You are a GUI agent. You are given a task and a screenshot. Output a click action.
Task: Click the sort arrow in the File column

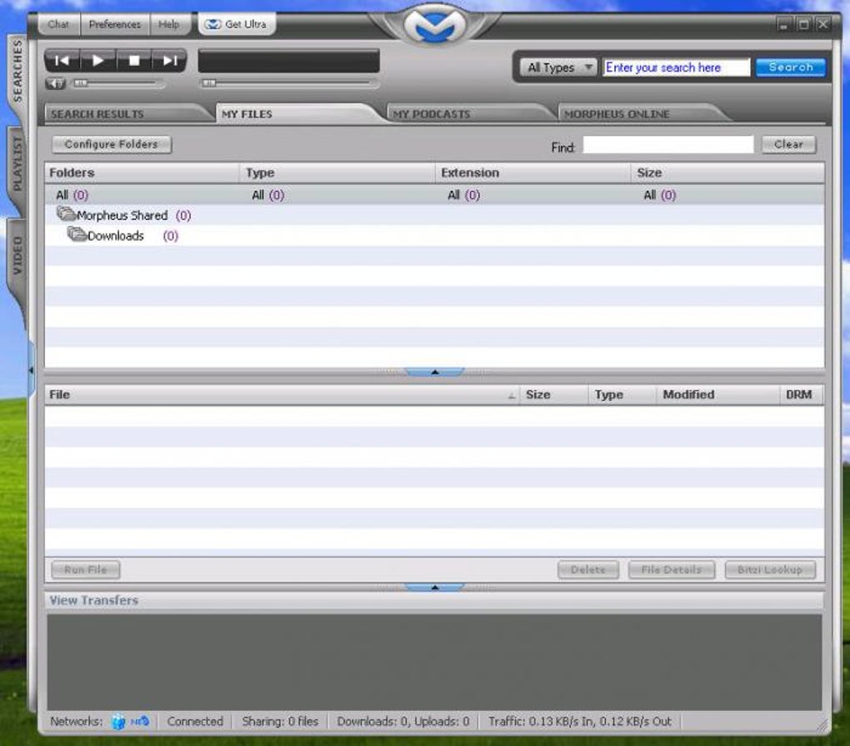[511, 396]
